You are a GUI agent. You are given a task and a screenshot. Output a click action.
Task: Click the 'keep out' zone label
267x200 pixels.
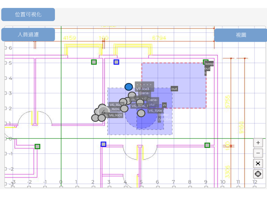coord(209,64)
